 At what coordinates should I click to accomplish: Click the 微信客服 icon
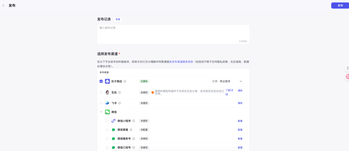[x=113, y=130]
